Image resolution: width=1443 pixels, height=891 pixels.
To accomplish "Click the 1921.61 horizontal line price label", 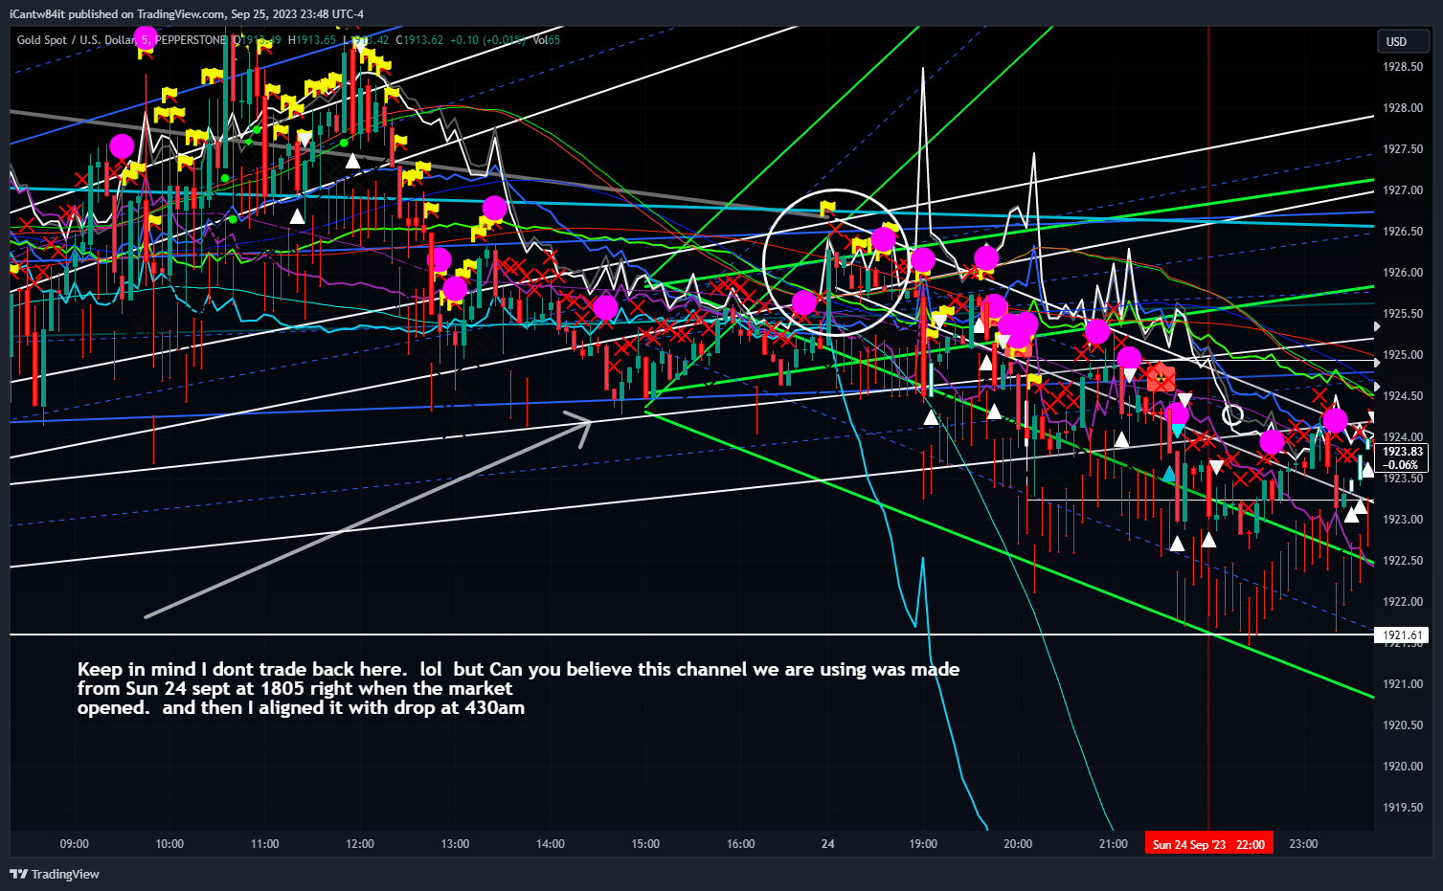I will (1402, 635).
